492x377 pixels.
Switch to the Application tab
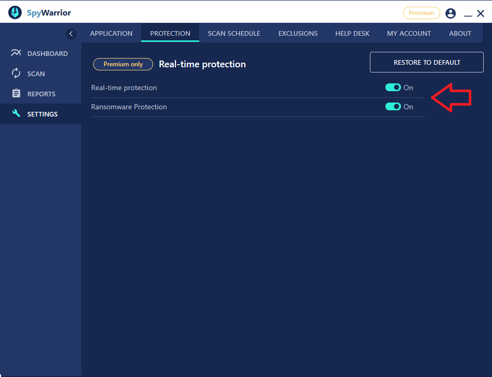pyautogui.click(x=111, y=33)
